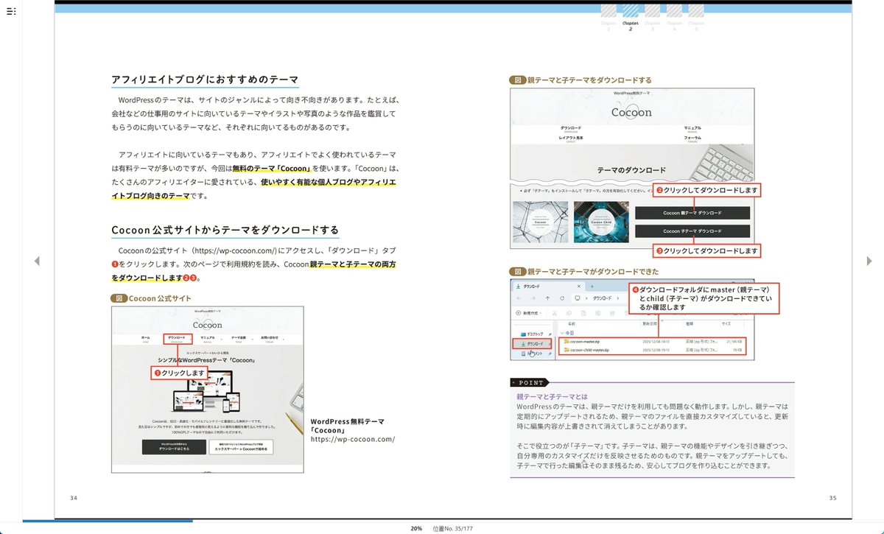Click ダウンロード tab in Cocoon official site figure
The image size is (884, 534).
point(178,339)
